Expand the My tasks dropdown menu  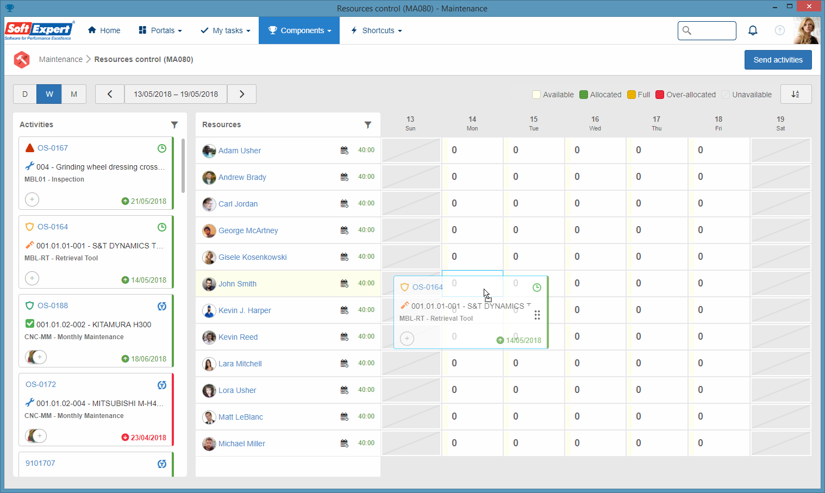click(226, 30)
